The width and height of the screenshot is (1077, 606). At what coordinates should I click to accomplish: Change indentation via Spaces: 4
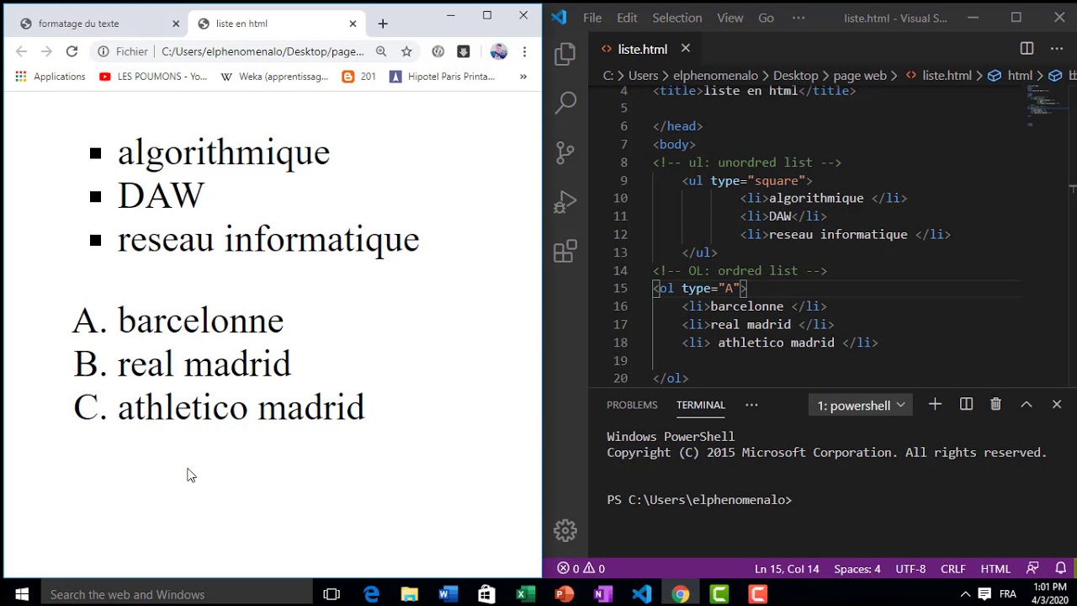click(857, 569)
